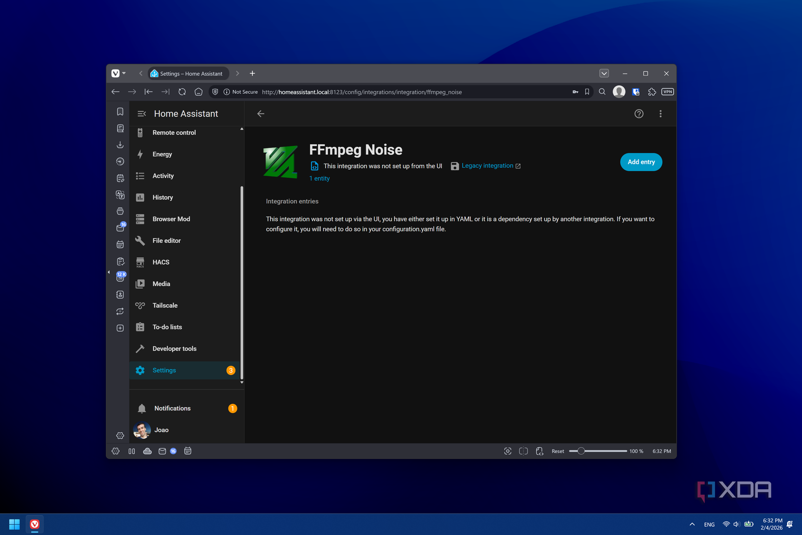Click the Settings gear icon in sidebar

point(140,371)
